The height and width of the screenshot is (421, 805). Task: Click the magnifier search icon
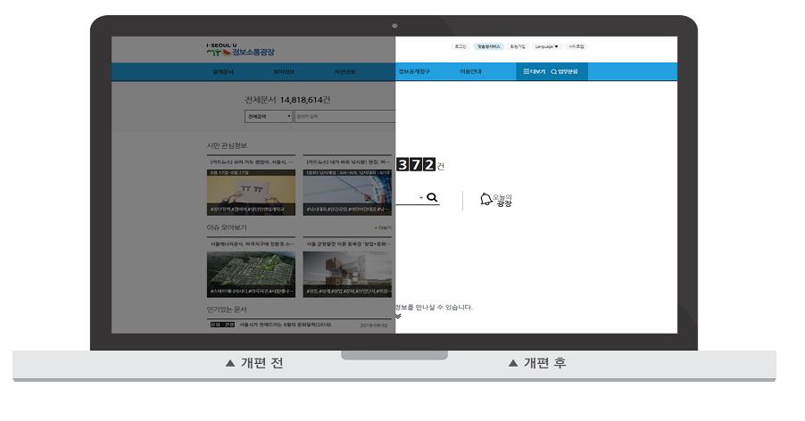click(x=432, y=197)
